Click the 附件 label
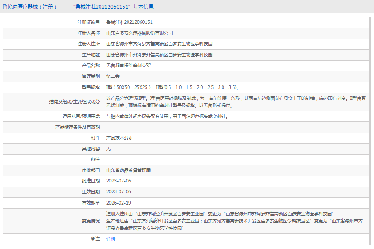This screenshot has width=374, height=249. 95,138
